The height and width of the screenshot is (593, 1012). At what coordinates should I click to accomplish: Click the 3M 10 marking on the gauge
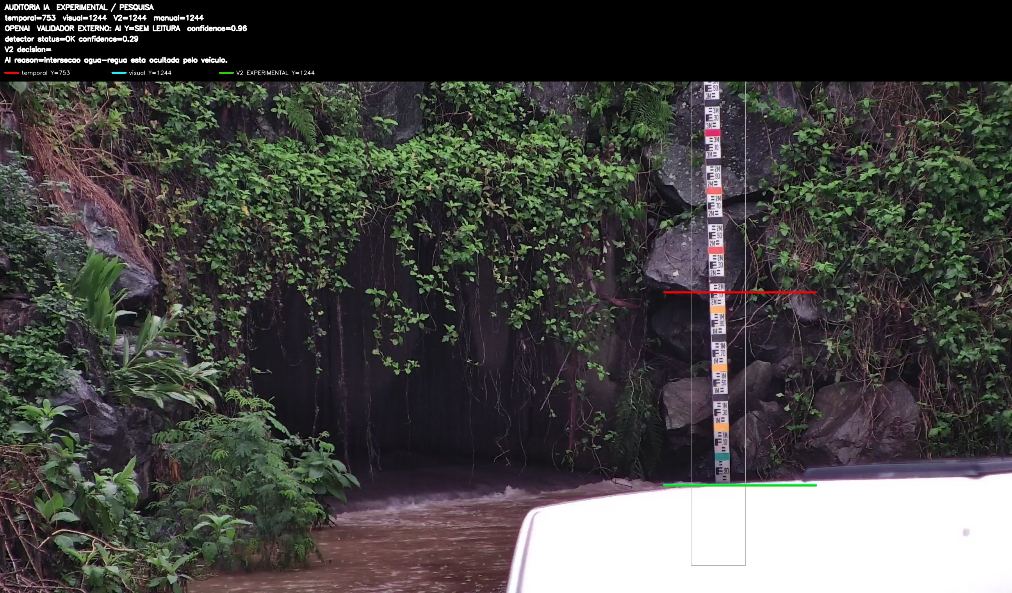[713, 147]
